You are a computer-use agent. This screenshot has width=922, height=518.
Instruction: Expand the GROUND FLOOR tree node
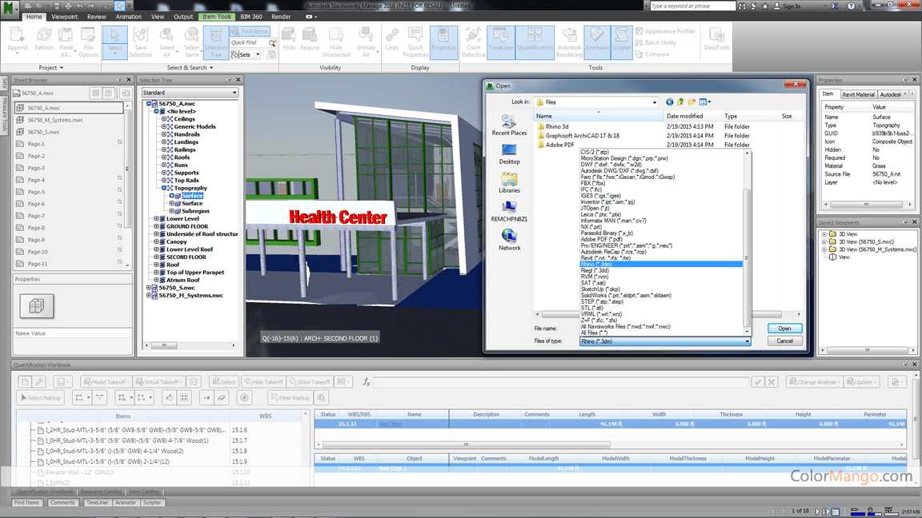tap(156, 227)
